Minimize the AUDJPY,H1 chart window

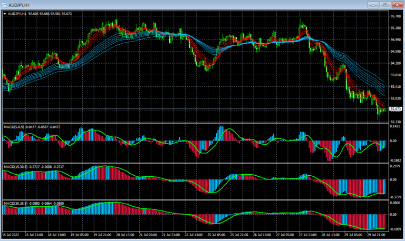373,5
